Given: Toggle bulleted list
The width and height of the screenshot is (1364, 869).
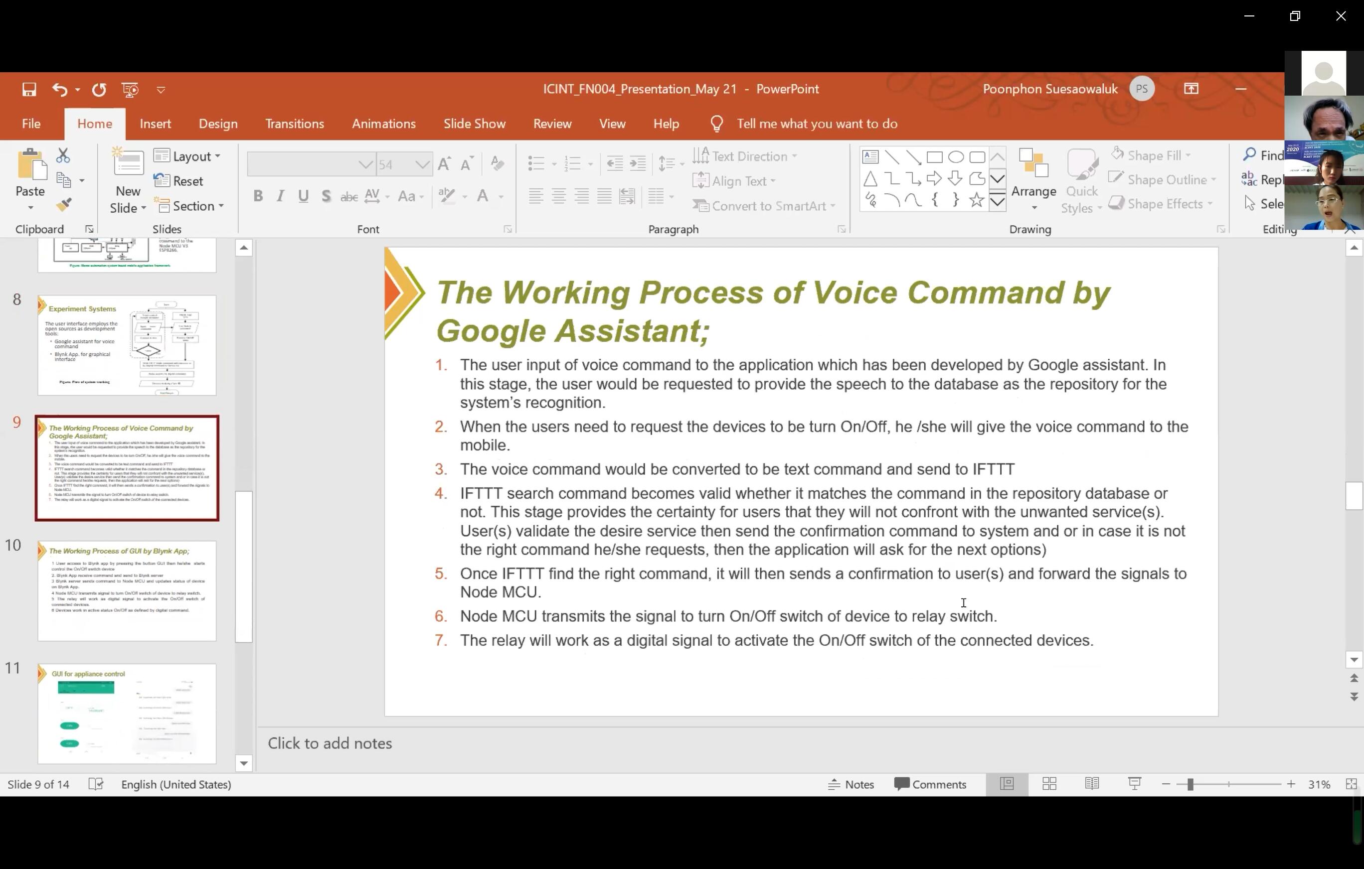Looking at the screenshot, I should pyautogui.click(x=536, y=164).
